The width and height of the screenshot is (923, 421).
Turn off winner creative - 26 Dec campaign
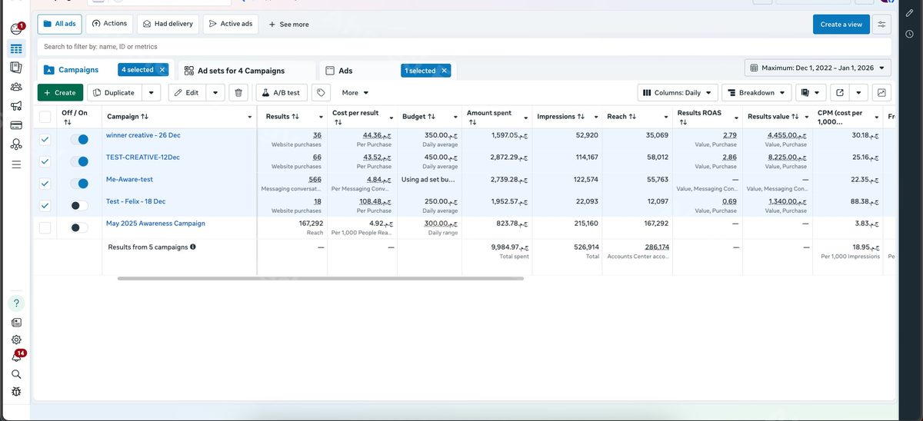click(x=79, y=140)
